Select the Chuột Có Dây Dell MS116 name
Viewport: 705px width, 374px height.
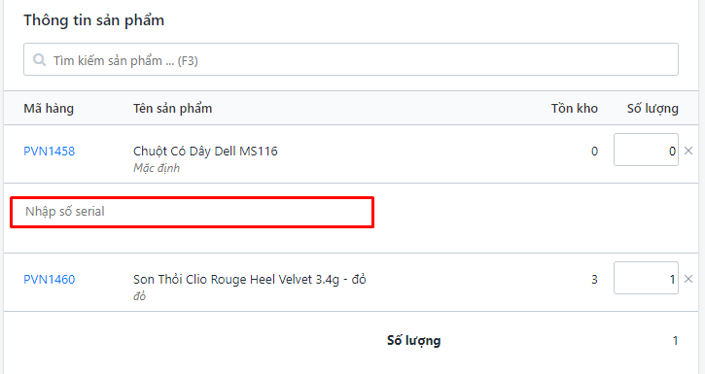(x=205, y=152)
